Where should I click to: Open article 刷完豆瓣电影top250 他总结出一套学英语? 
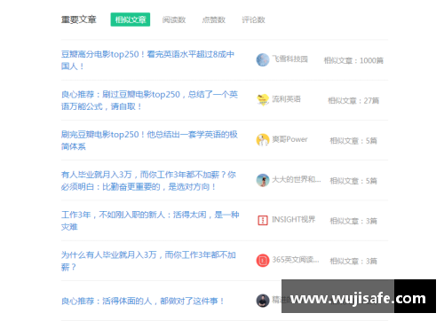(x=149, y=140)
